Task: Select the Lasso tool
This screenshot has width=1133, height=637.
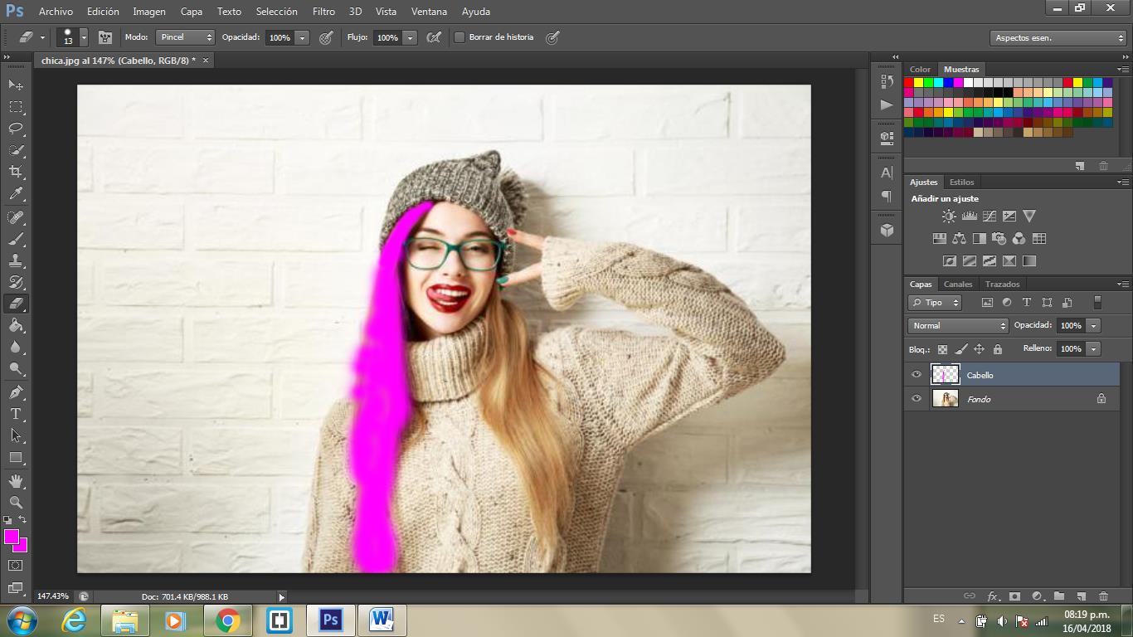Action: [16, 129]
